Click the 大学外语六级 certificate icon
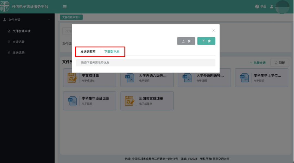294x163 pixels. pos(130,78)
